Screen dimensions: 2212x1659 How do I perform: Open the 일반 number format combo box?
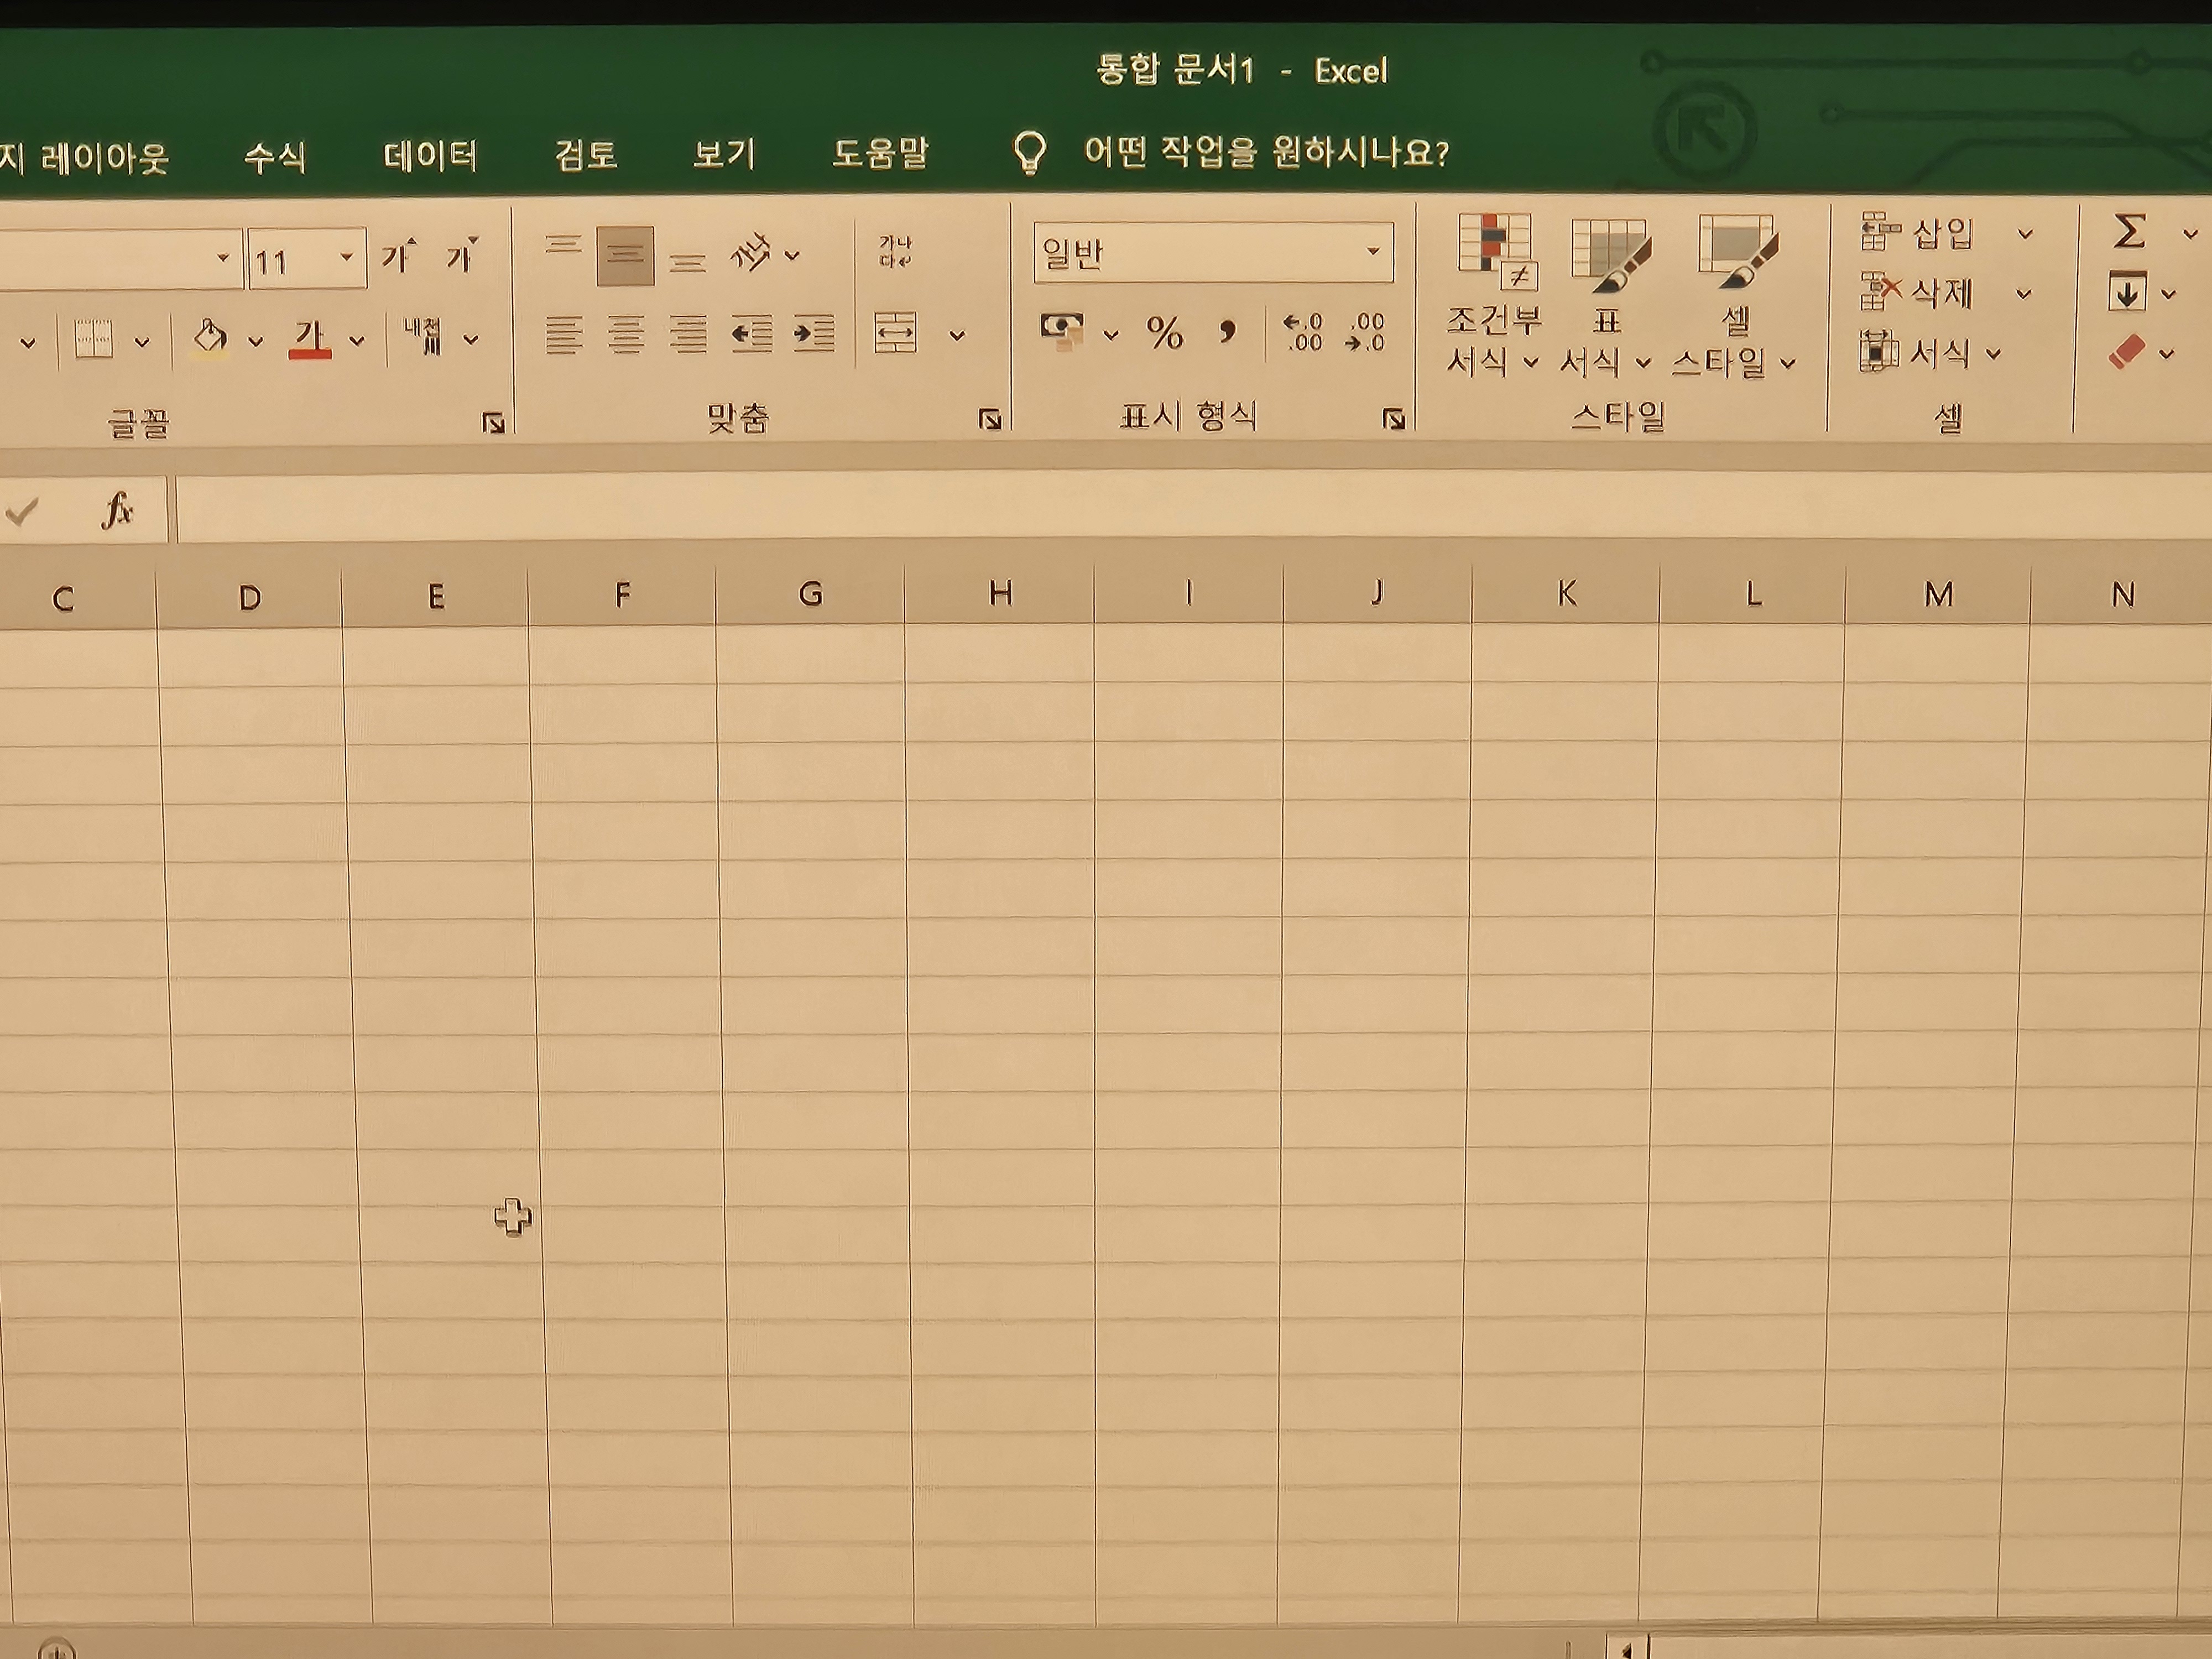click(1213, 253)
